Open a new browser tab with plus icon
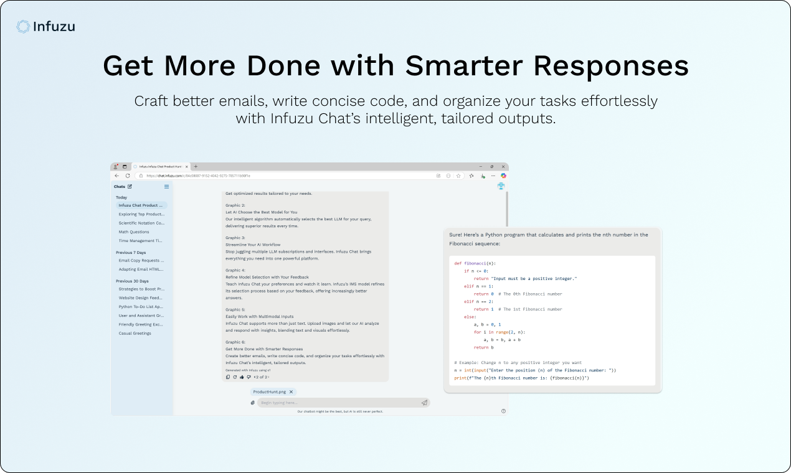 click(x=196, y=167)
